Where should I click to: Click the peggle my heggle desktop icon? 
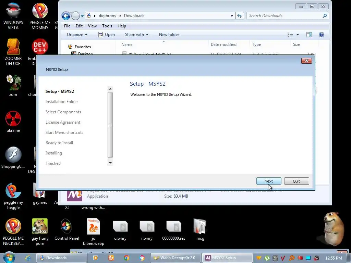pos(13,196)
